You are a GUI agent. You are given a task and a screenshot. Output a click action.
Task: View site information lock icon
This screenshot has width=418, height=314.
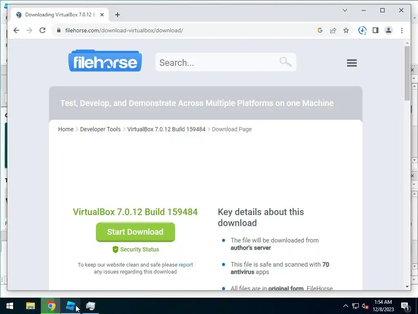pos(59,30)
